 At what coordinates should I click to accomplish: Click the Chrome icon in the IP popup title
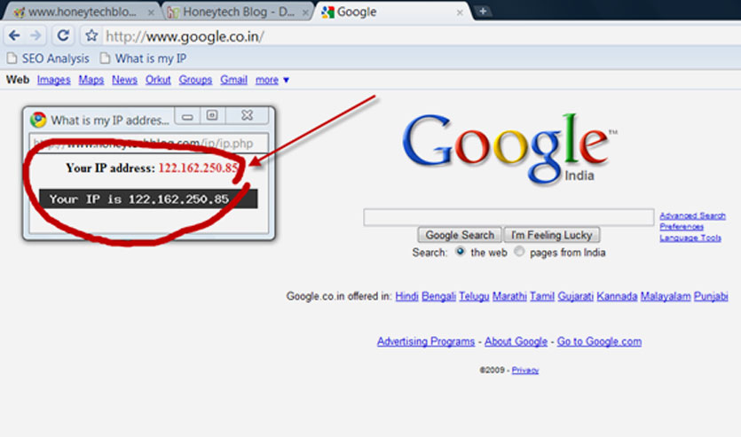(x=38, y=120)
